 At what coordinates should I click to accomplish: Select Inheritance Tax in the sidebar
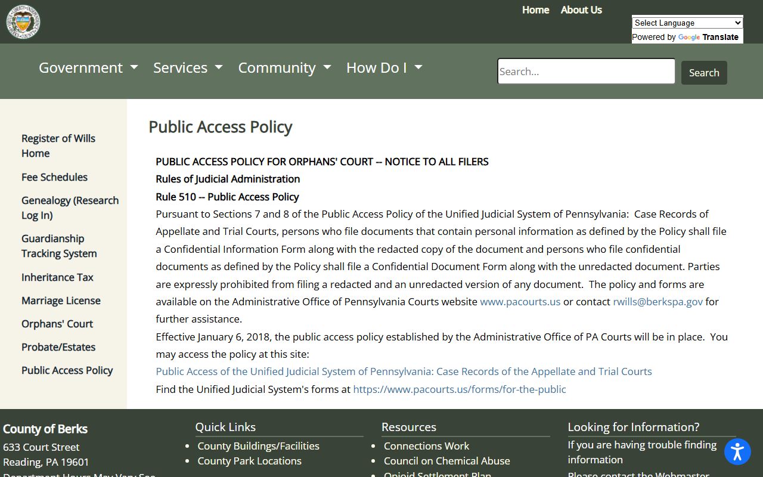pyautogui.click(x=57, y=277)
